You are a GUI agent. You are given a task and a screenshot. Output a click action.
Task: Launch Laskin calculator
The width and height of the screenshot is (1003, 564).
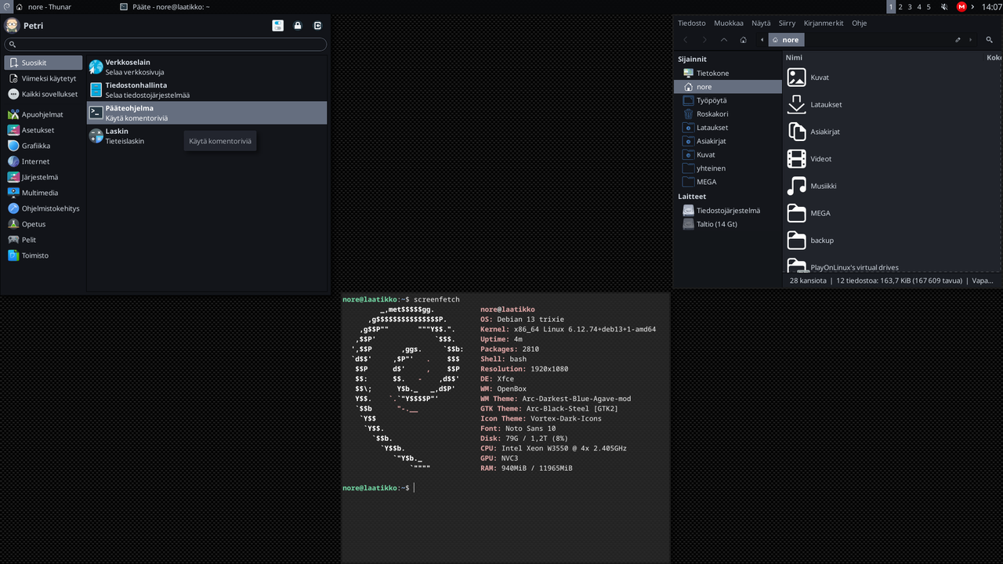click(x=207, y=136)
